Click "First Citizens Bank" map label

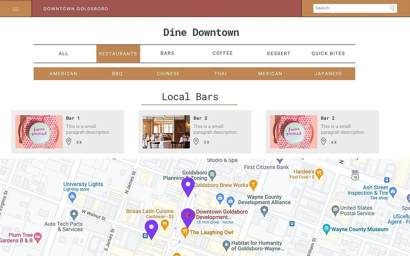click(x=266, y=167)
